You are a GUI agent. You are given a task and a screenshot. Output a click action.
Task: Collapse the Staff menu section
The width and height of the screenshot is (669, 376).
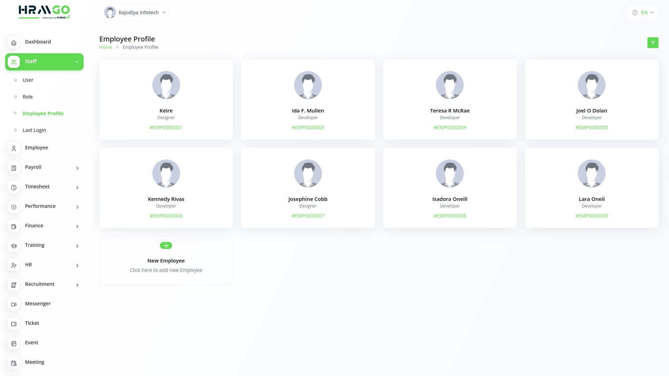point(77,62)
